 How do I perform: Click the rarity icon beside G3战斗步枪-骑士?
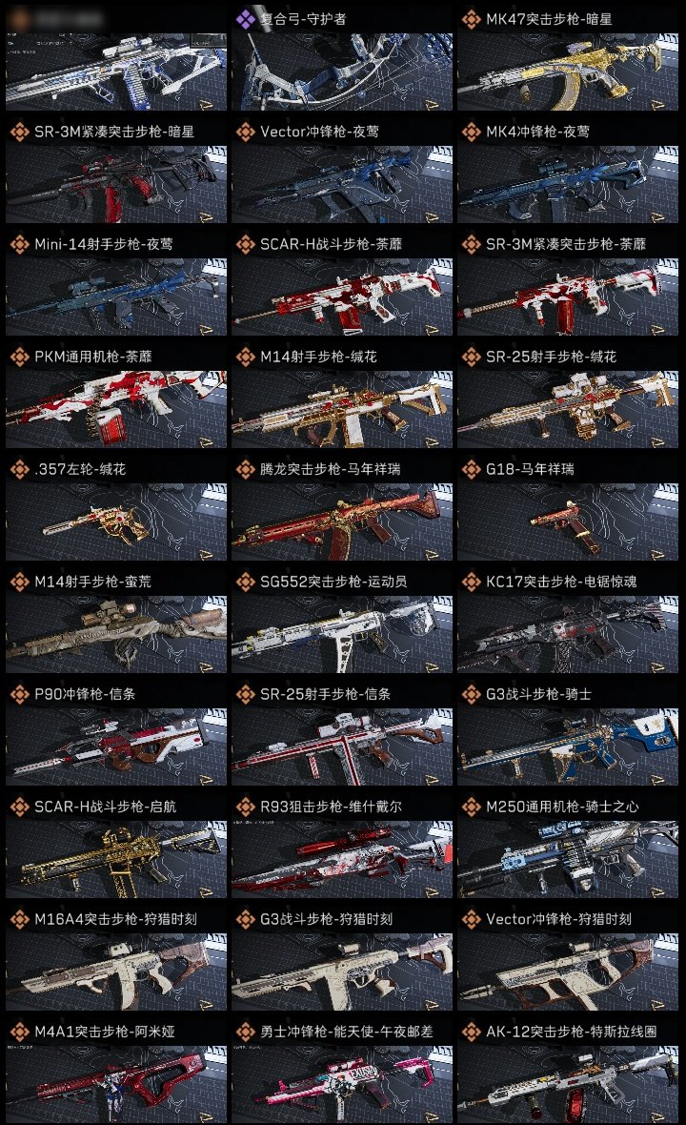point(472,694)
